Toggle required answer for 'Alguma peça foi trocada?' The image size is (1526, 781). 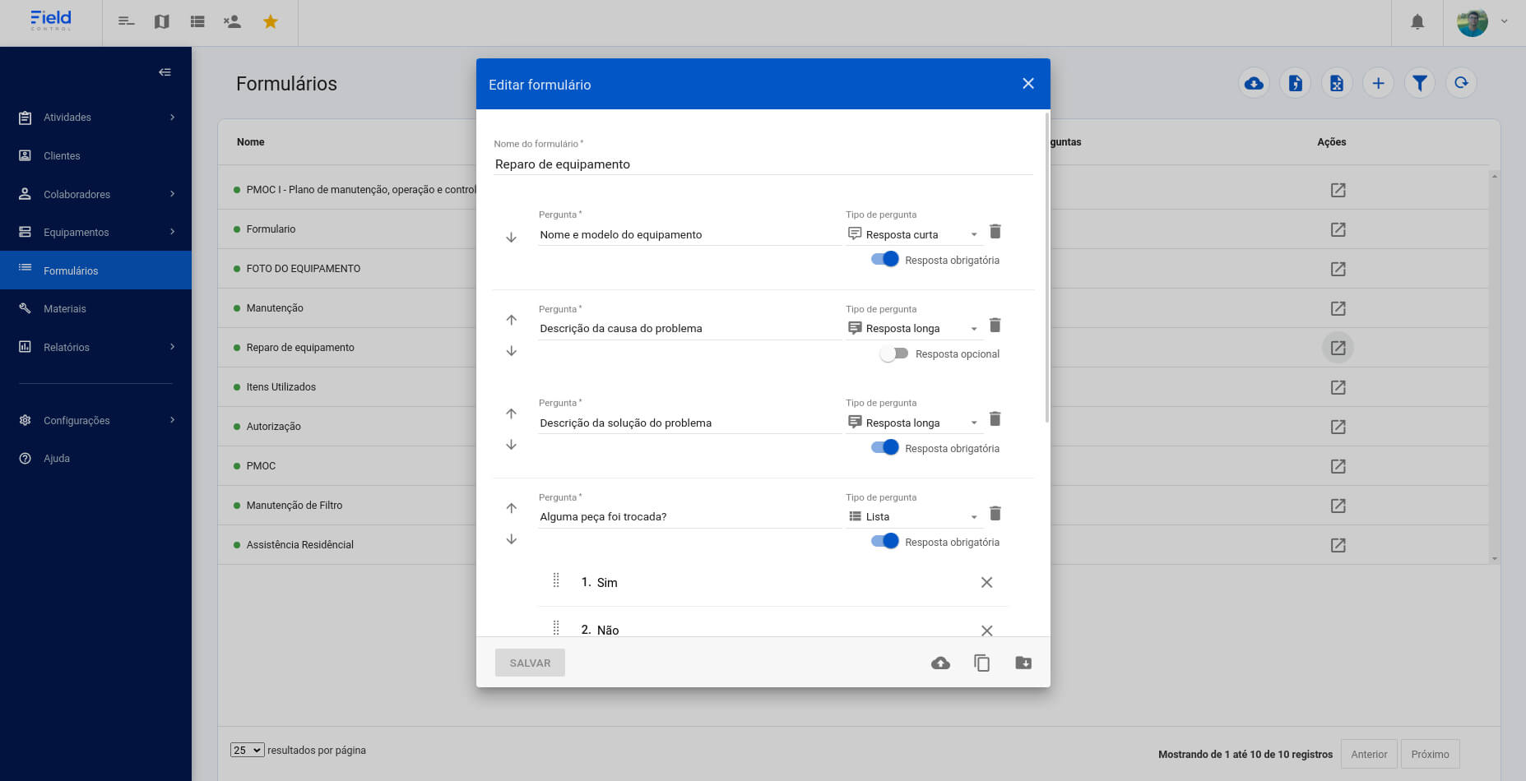coord(884,542)
